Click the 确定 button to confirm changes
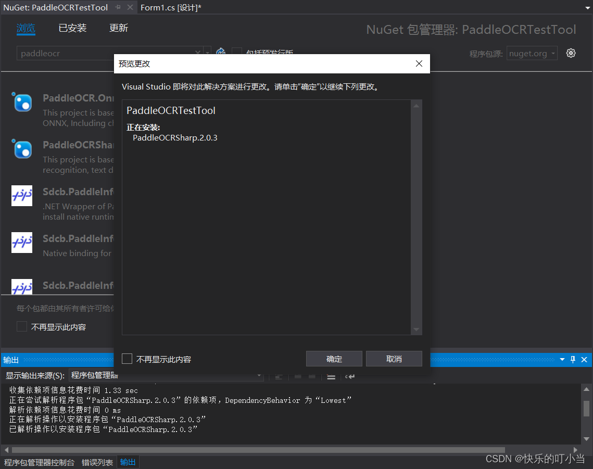Screen dimensions: 593x469 pyautogui.click(x=334, y=358)
